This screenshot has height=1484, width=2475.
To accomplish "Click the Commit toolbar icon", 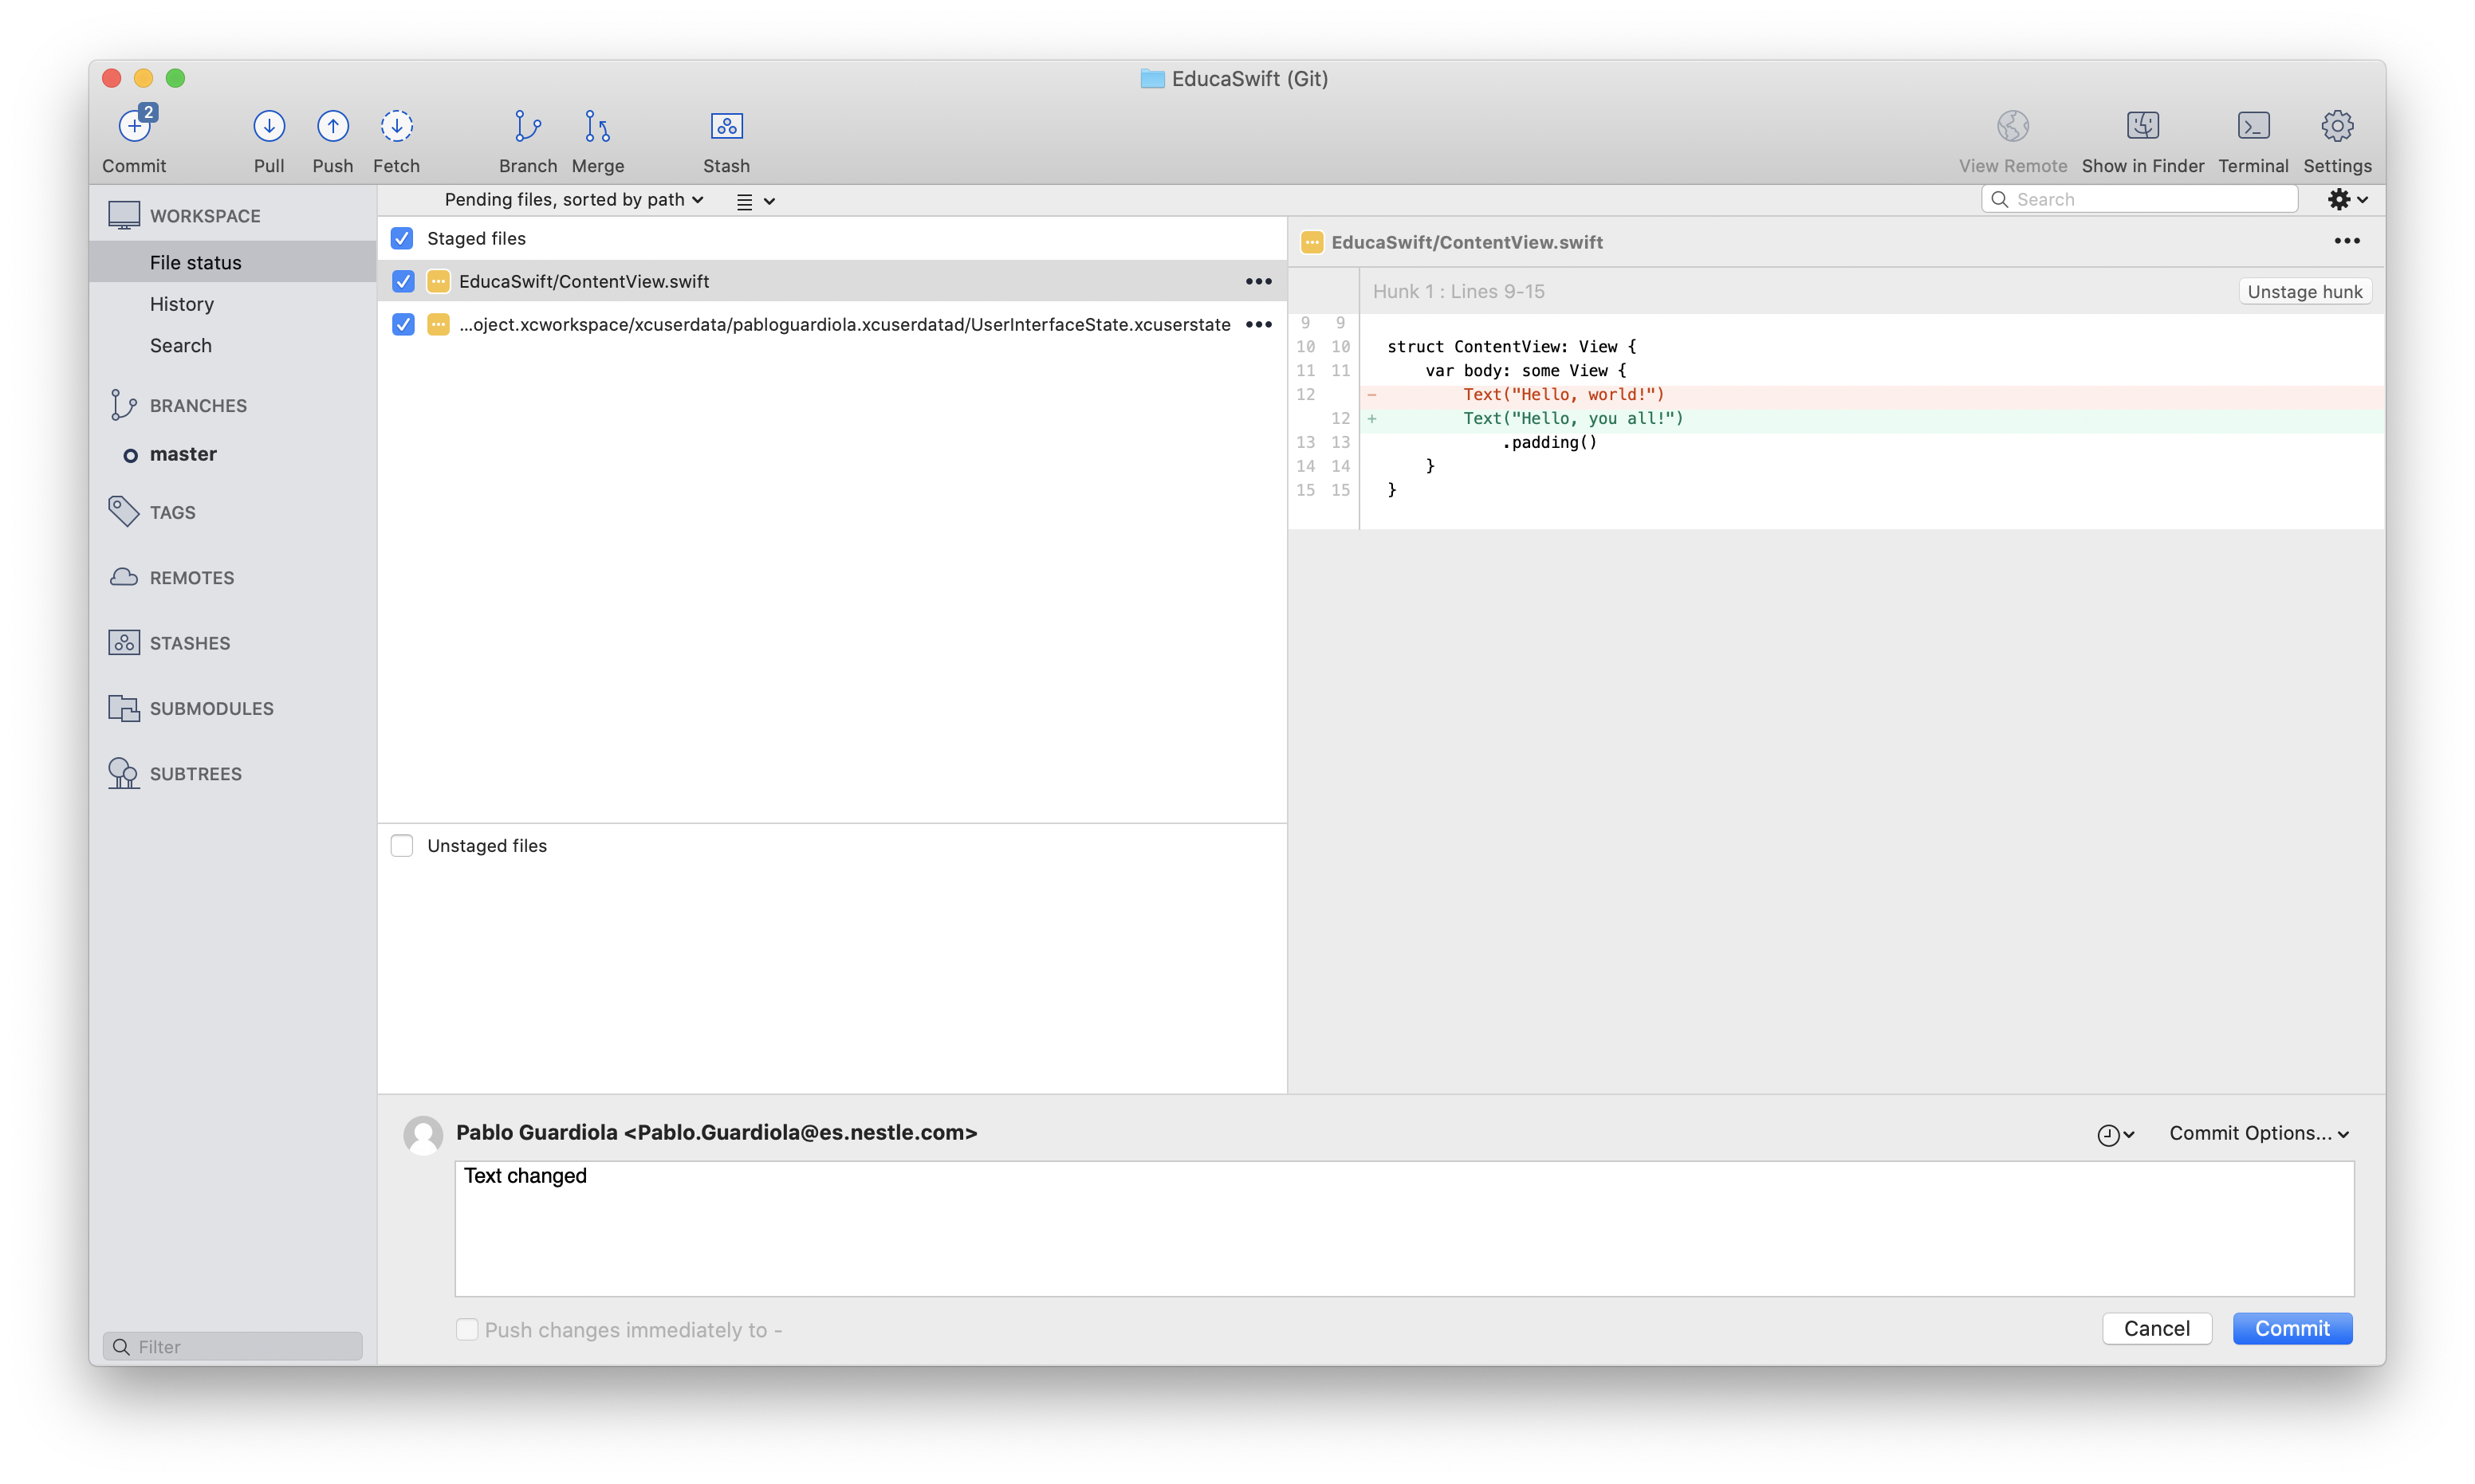I will point(135,126).
